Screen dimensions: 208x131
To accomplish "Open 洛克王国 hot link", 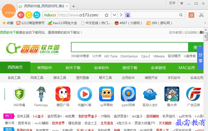I will tap(23, 116).
